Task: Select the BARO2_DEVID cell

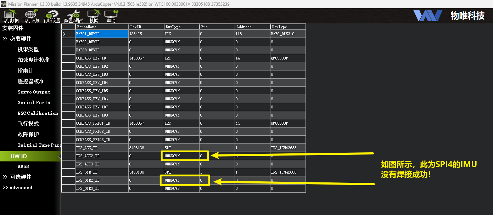Action: pos(102,42)
